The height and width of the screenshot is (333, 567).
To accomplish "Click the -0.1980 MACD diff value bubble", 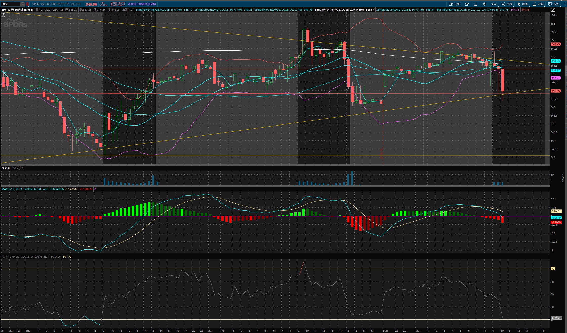I will 556,223.
